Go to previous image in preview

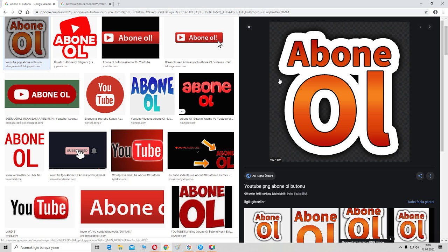[x=420, y=27]
